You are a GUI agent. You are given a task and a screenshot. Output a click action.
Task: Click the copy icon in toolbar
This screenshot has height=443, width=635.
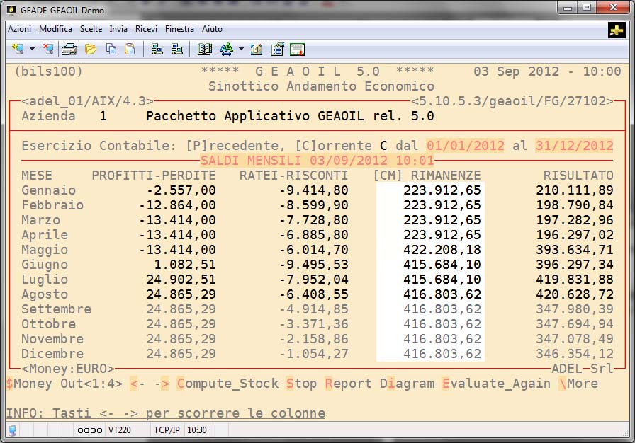pos(111,50)
